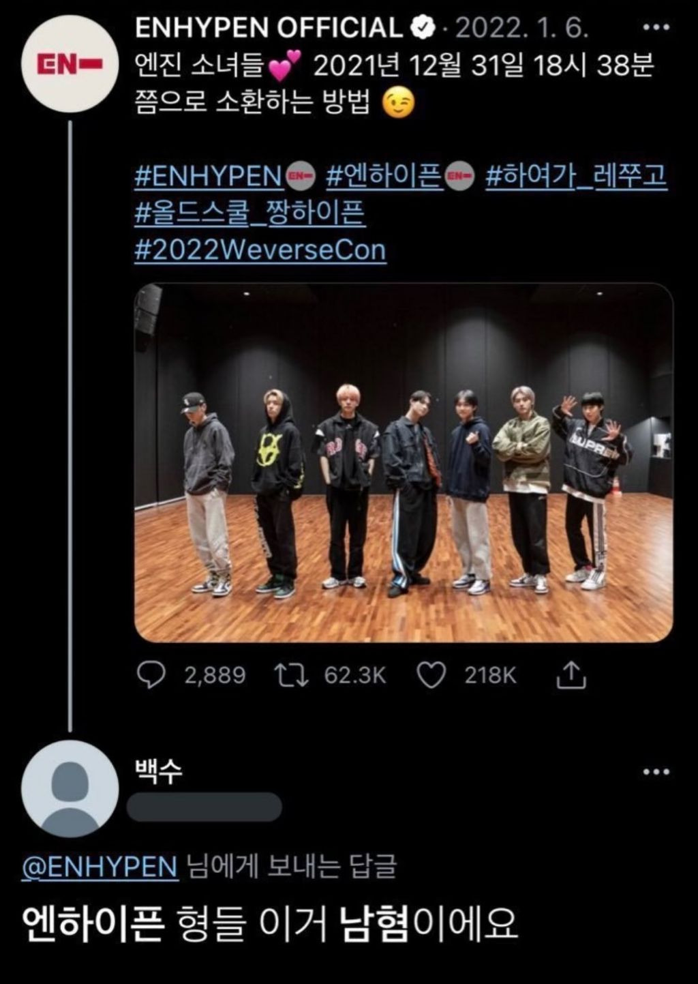Open the #엔하이픈 hashtag
This screenshot has height=984, width=698.
click(x=384, y=177)
